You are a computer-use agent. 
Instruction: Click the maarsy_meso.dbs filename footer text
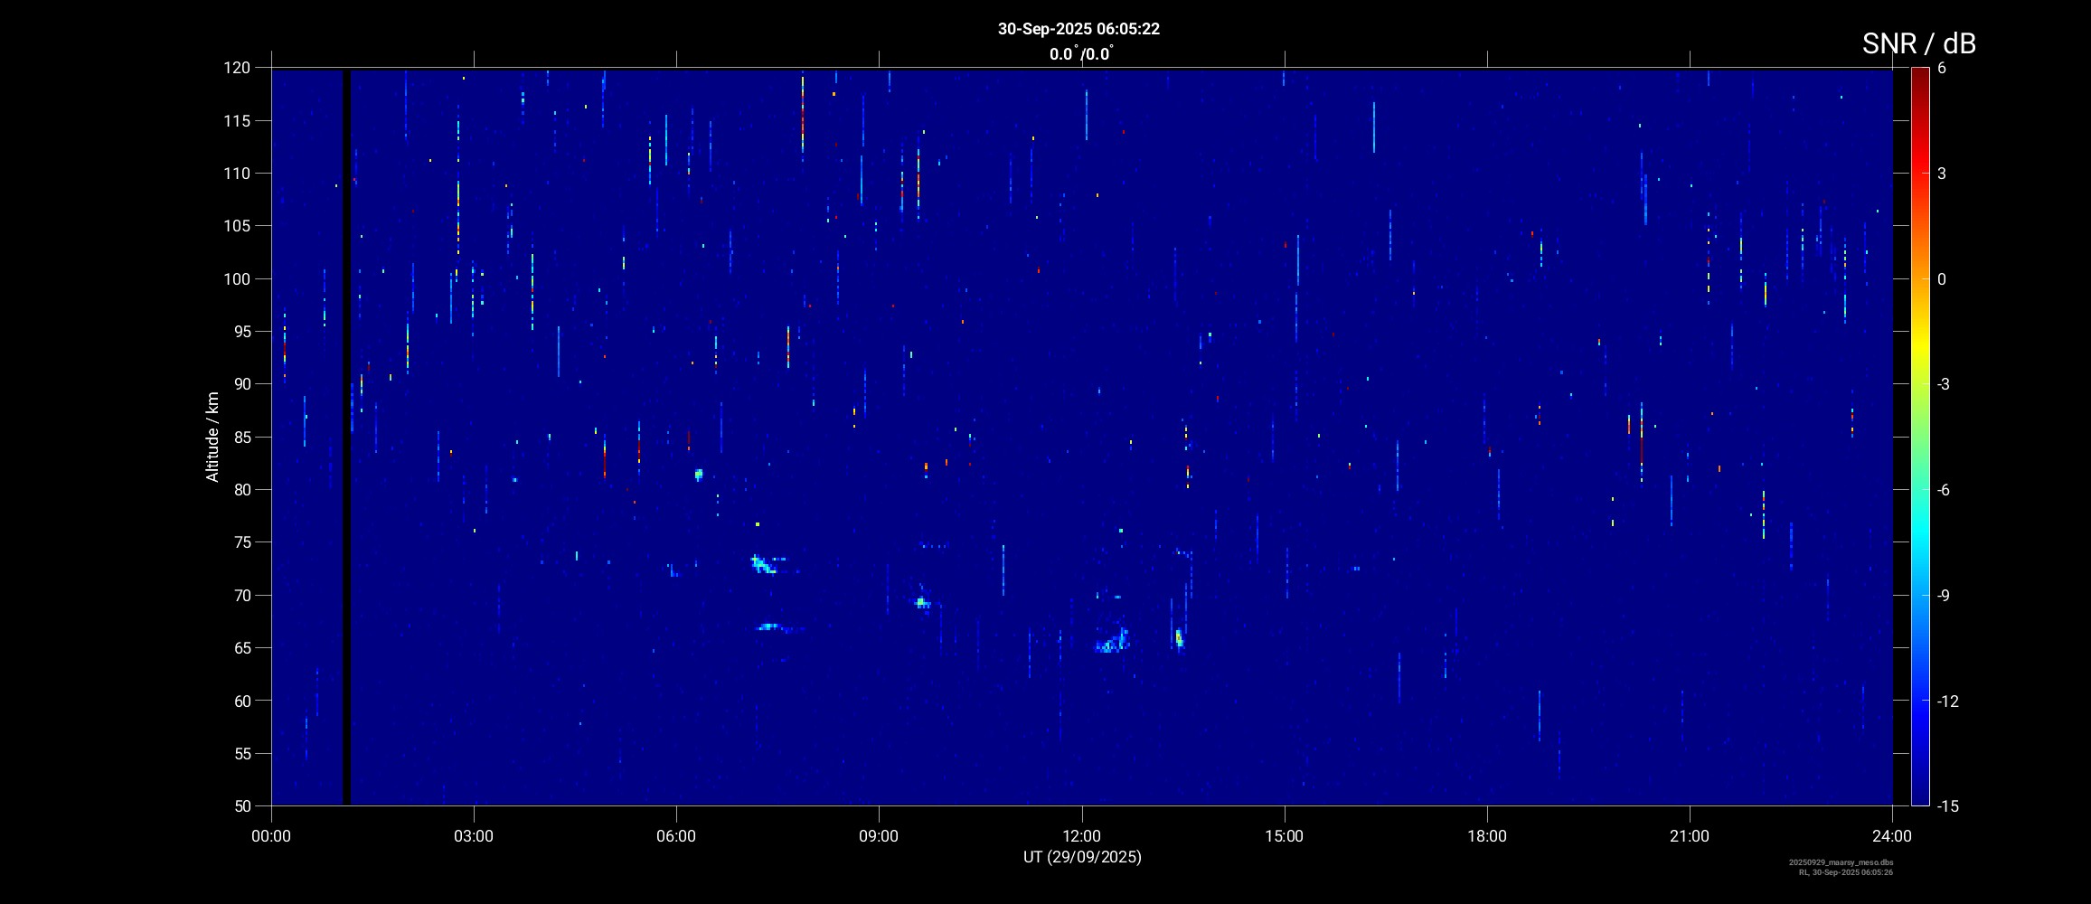click(x=1841, y=862)
